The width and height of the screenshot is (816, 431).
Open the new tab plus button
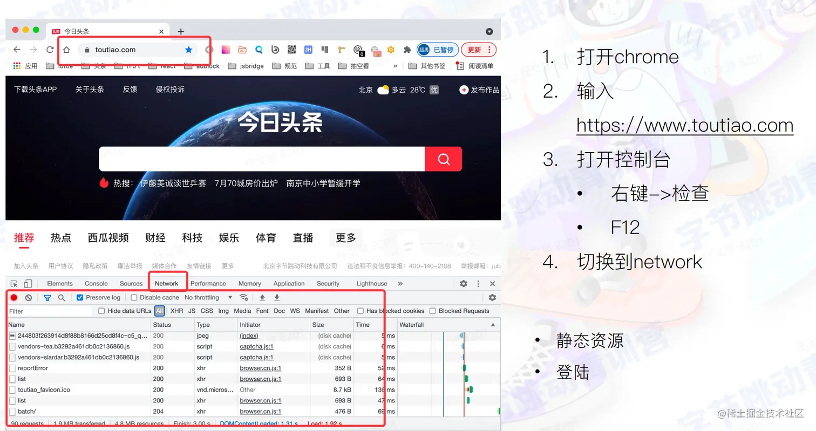[181, 31]
